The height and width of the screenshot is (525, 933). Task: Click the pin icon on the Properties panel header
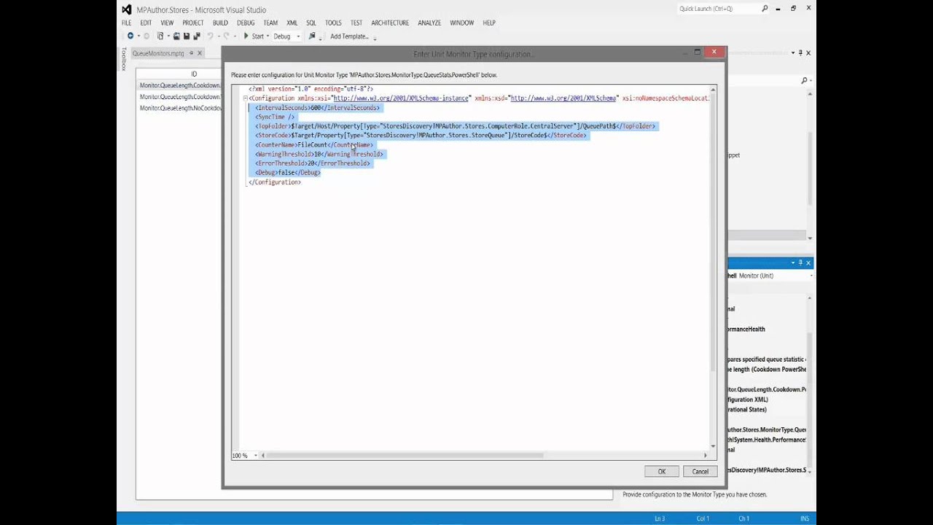pyautogui.click(x=800, y=262)
